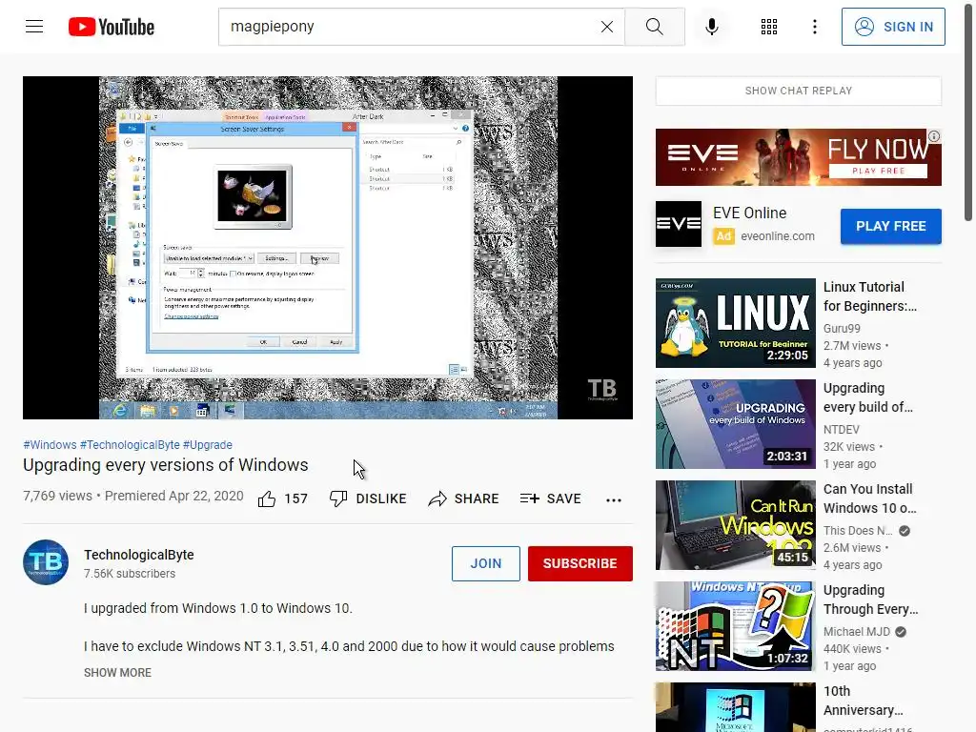Click the TB watermark in the video
This screenshot has width=976, height=732.
pos(602,390)
